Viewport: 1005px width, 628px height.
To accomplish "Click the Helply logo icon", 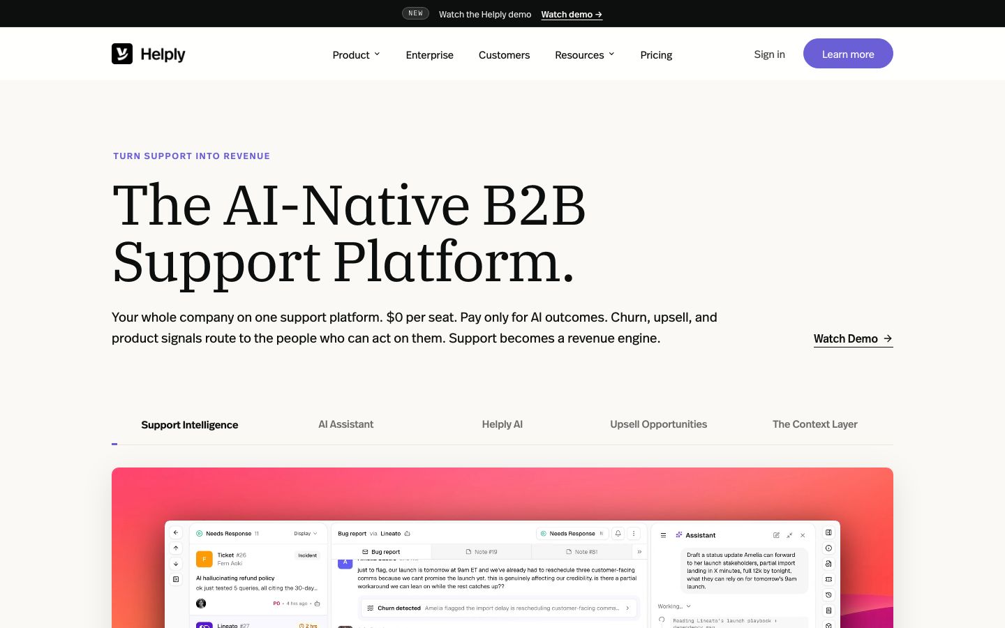I will (122, 54).
